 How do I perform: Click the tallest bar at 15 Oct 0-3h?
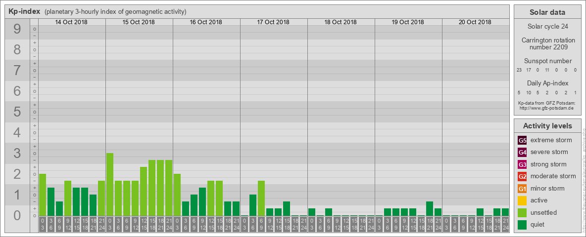tap(109, 185)
